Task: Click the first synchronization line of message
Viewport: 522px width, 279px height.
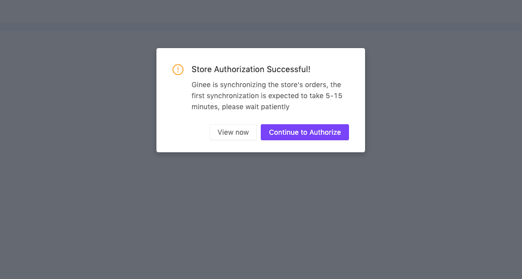Action: point(267,96)
